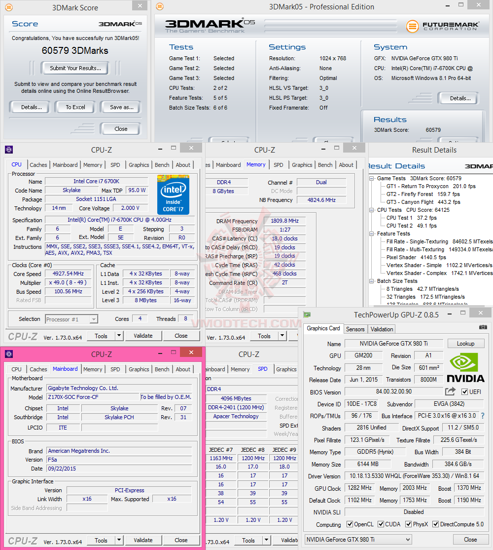The image size is (493, 550).
Task: Click the Tools button in the top-left CPU-Z window
Action: coord(101,336)
